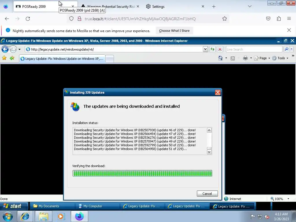Open the Print dropdown arrow
The height and width of the screenshot is (222, 296).
click(251, 58)
